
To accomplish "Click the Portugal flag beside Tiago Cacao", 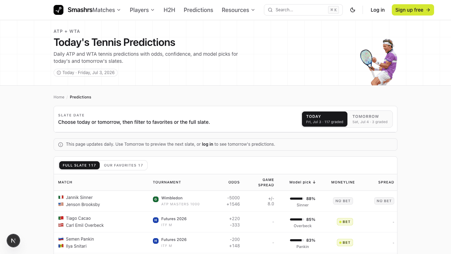I will pos(61,218).
